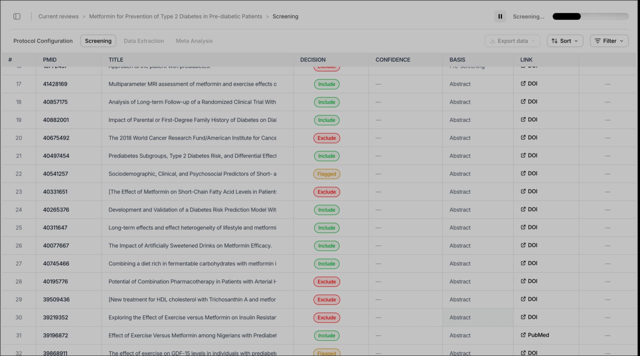Toggle the Flagged decision on row 22
Screen dimensions: 640x356
pos(326,174)
